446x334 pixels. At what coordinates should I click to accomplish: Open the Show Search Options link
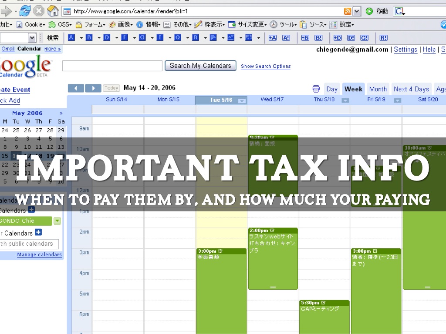(266, 67)
